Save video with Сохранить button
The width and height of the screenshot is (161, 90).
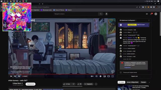point(88,84)
